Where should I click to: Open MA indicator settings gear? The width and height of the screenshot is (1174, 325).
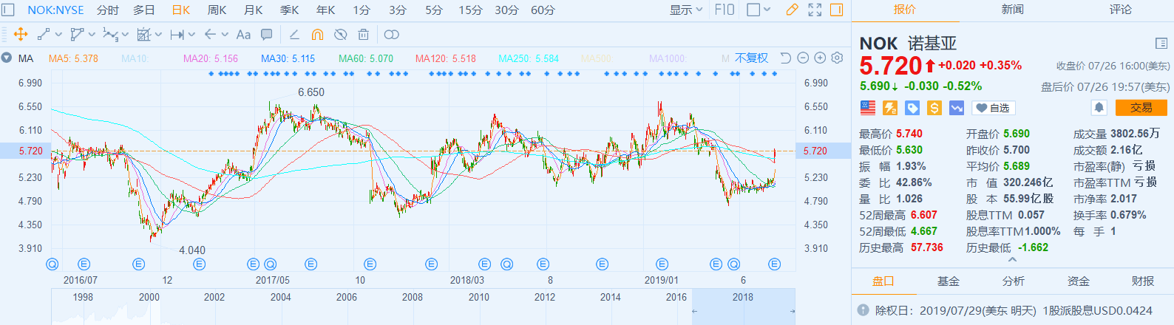tap(837, 58)
